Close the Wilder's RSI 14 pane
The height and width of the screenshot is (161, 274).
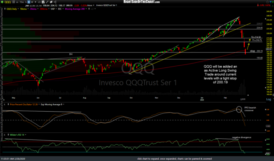(x=5, y=135)
